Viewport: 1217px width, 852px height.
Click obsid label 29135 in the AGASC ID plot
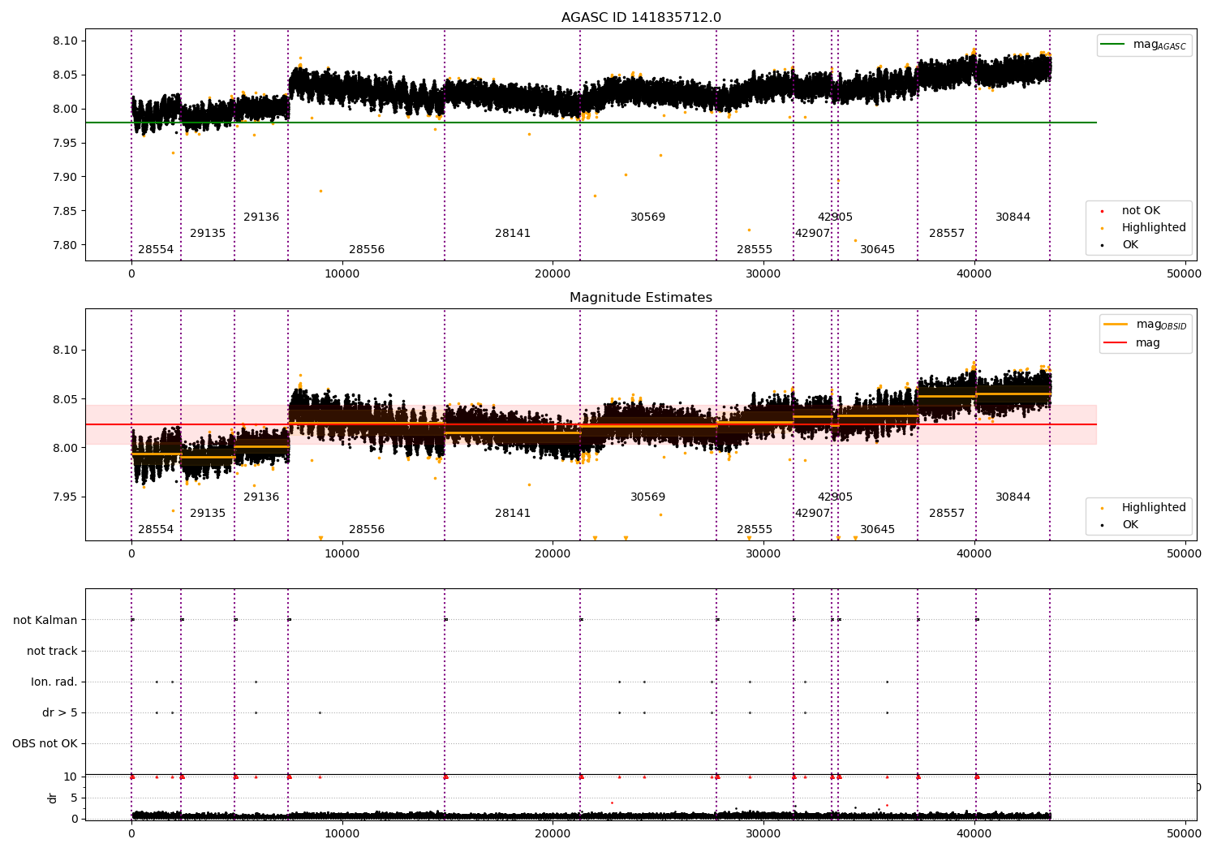click(208, 233)
